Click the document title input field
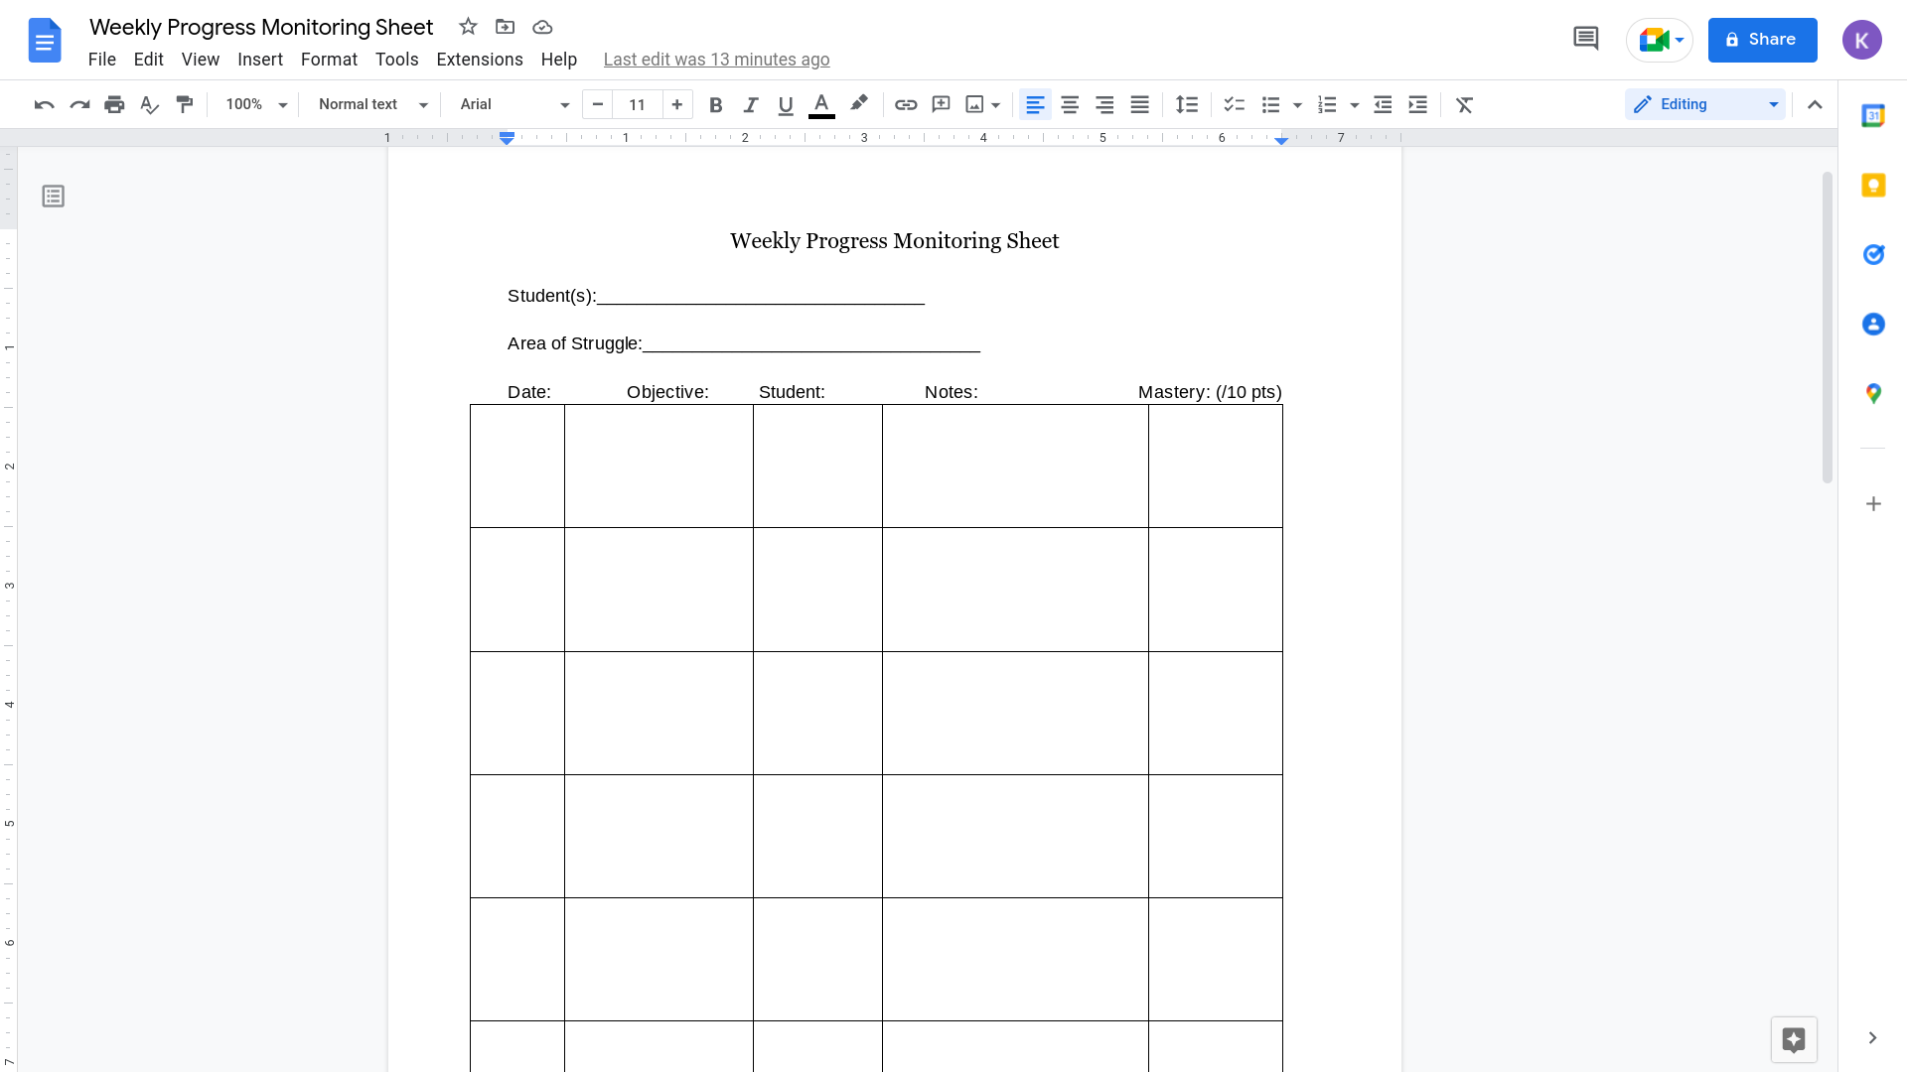The height and width of the screenshot is (1072, 1907). pyautogui.click(x=260, y=27)
